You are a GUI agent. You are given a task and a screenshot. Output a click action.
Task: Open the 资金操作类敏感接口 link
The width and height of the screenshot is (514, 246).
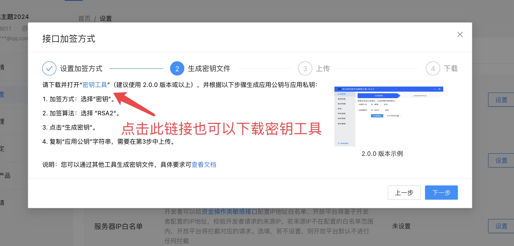(229, 212)
